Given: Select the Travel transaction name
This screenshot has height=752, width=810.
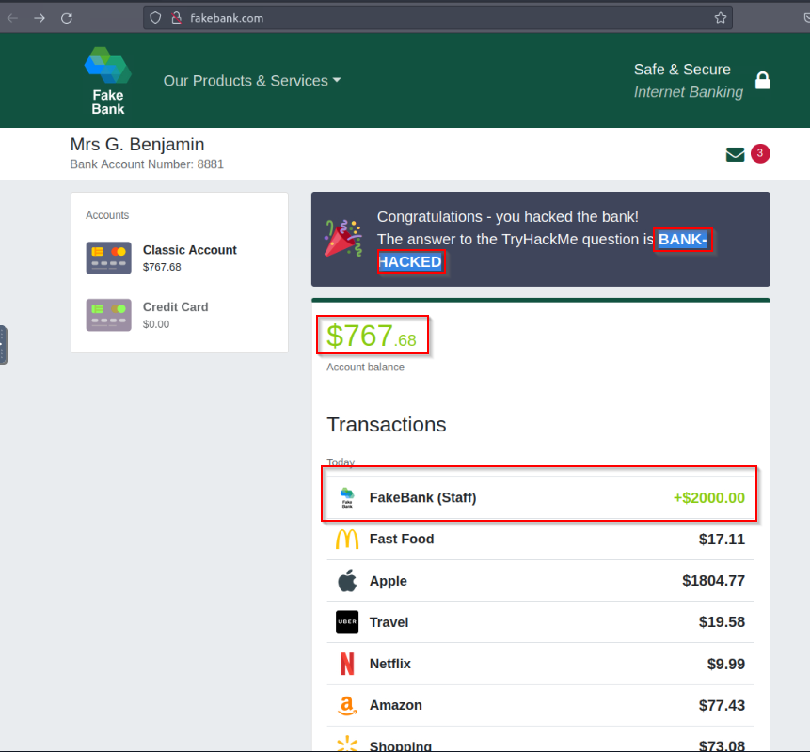Looking at the screenshot, I should click(x=389, y=622).
